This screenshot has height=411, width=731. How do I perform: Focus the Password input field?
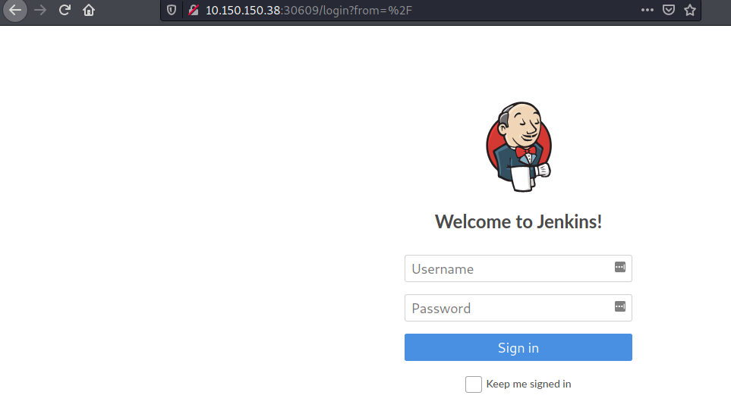[x=518, y=308]
